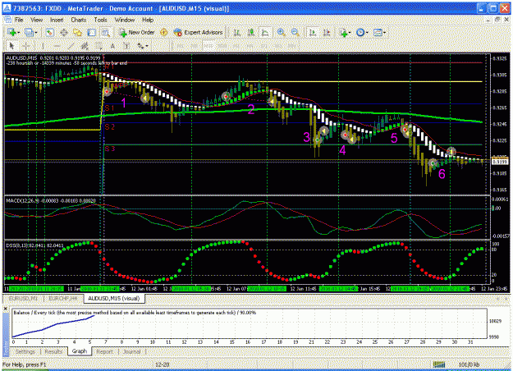Open the Tools menu

click(x=100, y=20)
